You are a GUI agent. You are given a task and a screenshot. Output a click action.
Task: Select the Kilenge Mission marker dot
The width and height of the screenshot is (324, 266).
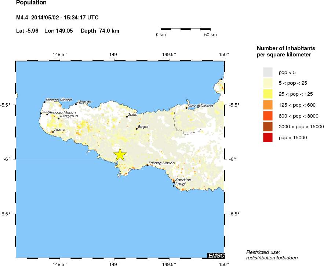point(44,102)
